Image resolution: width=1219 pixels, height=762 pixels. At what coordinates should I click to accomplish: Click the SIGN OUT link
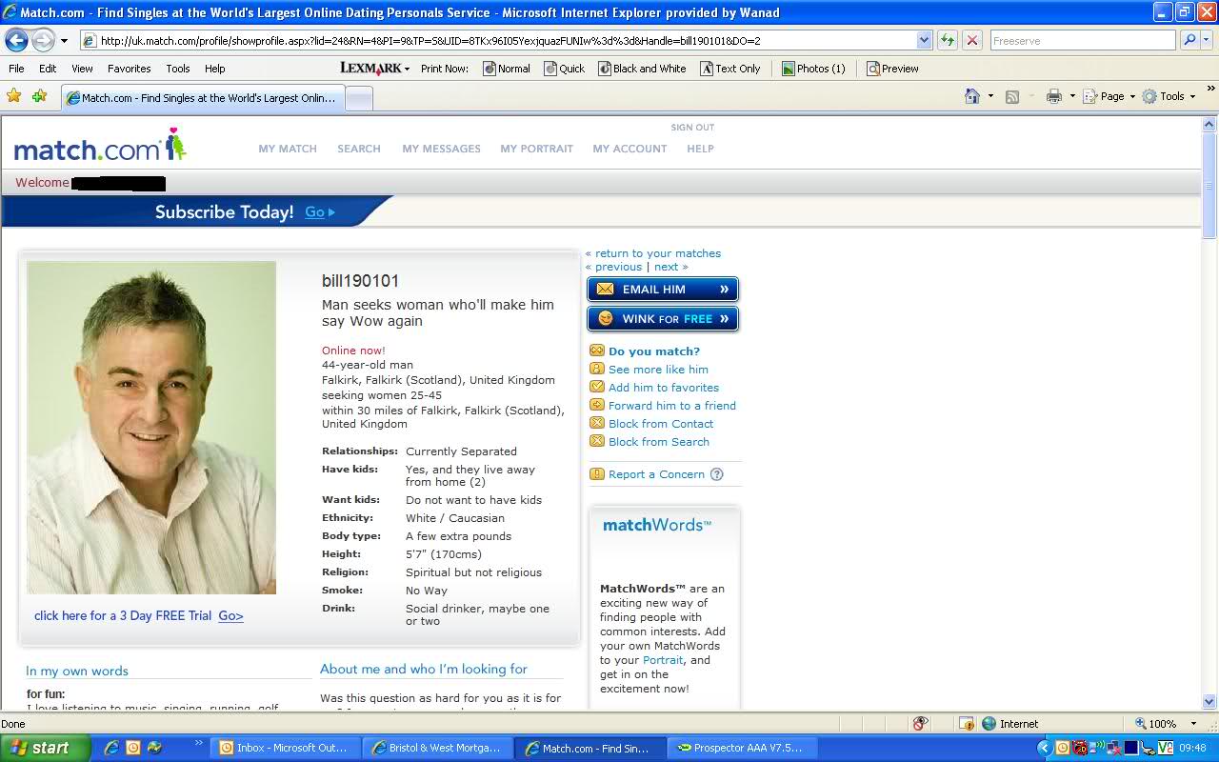coord(692,128)
